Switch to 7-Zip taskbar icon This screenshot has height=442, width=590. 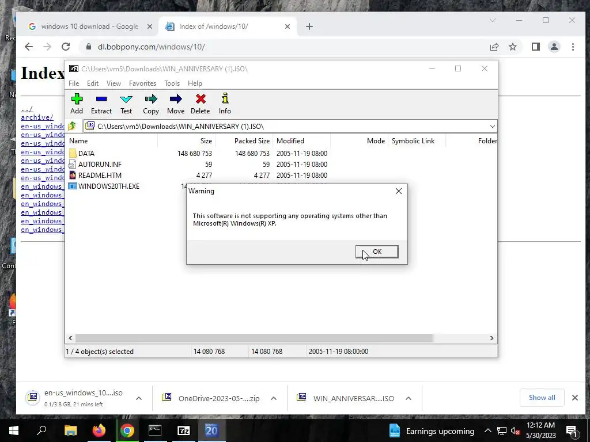click(183, 430)
